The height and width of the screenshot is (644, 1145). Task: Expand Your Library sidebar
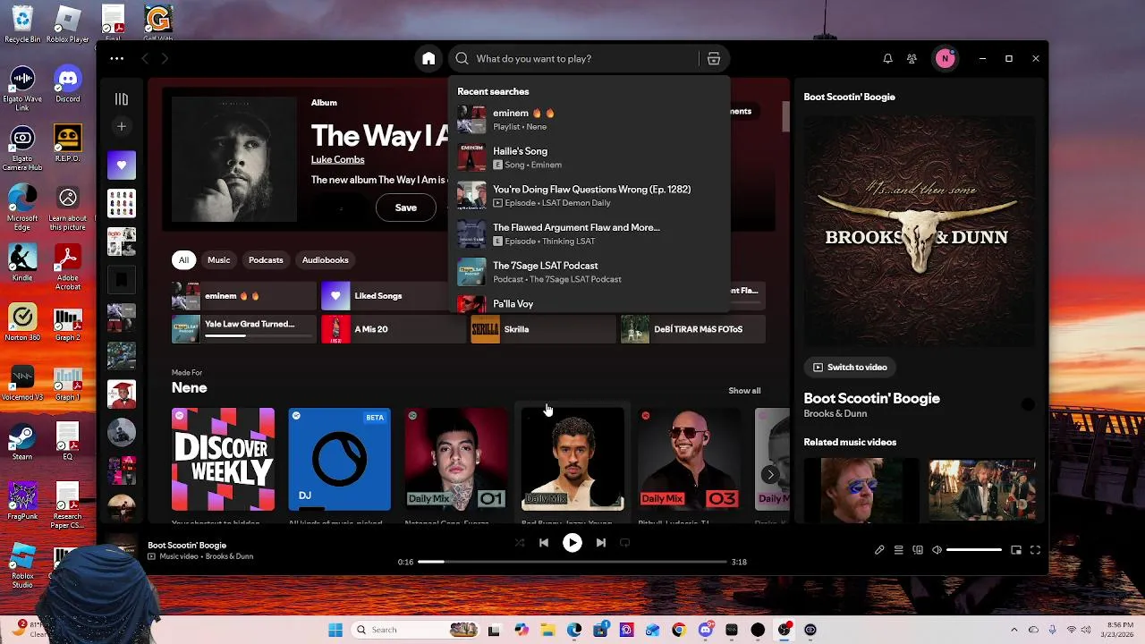coord(122,99)
